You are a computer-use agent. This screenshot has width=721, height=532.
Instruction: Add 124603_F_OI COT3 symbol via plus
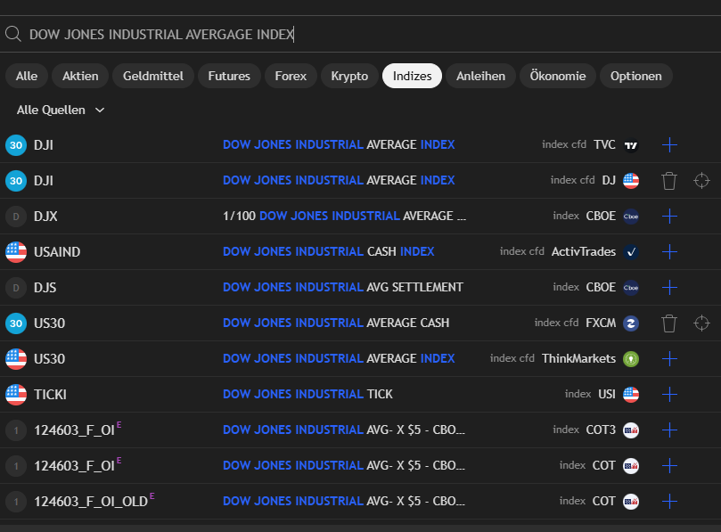[670, 430]
